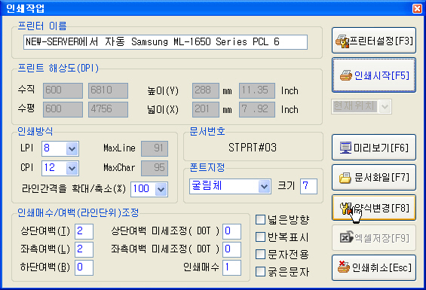Click the width inch field showing 7.92
The image size is (426, 290).
[257, 109]
